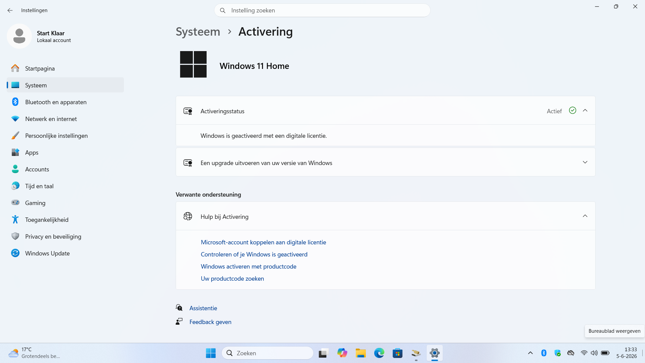This screenshot has width=645, height=363.
Task: Click the Bluetooth icon in the system tray
Action: [x=544, y=353]
